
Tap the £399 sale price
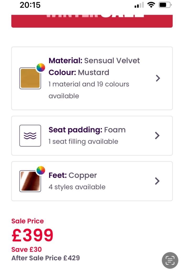pyautogui.click(x=32, y=235)
